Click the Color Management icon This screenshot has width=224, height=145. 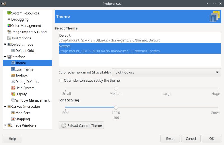[x=9, y=25]
